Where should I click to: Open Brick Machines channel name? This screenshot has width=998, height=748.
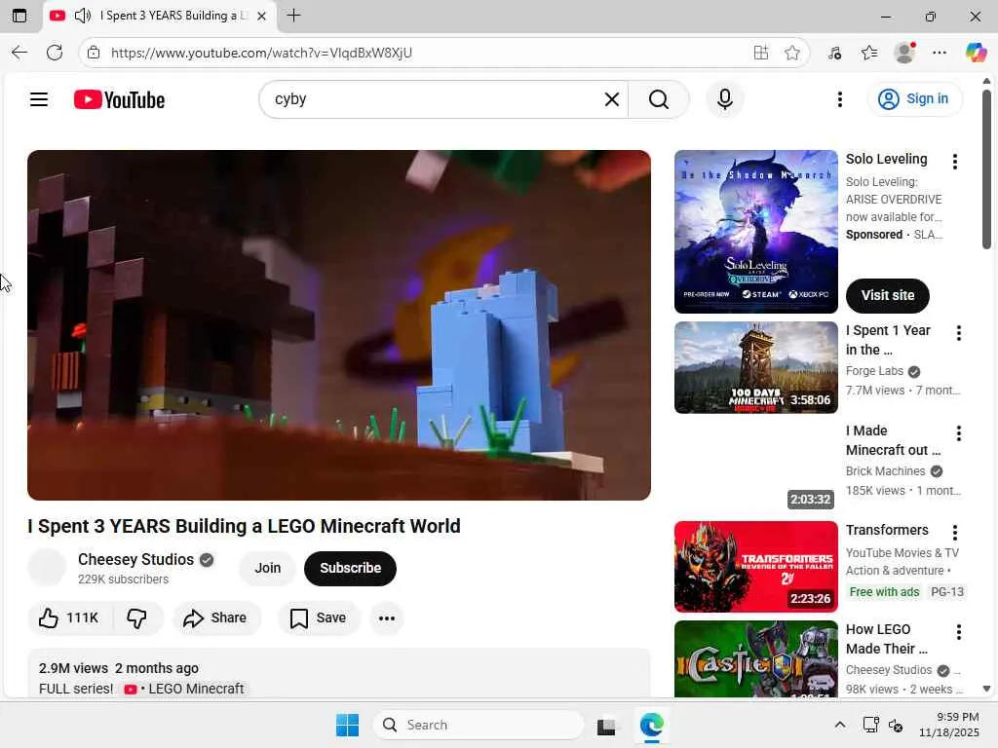click(x=885, y=471)
